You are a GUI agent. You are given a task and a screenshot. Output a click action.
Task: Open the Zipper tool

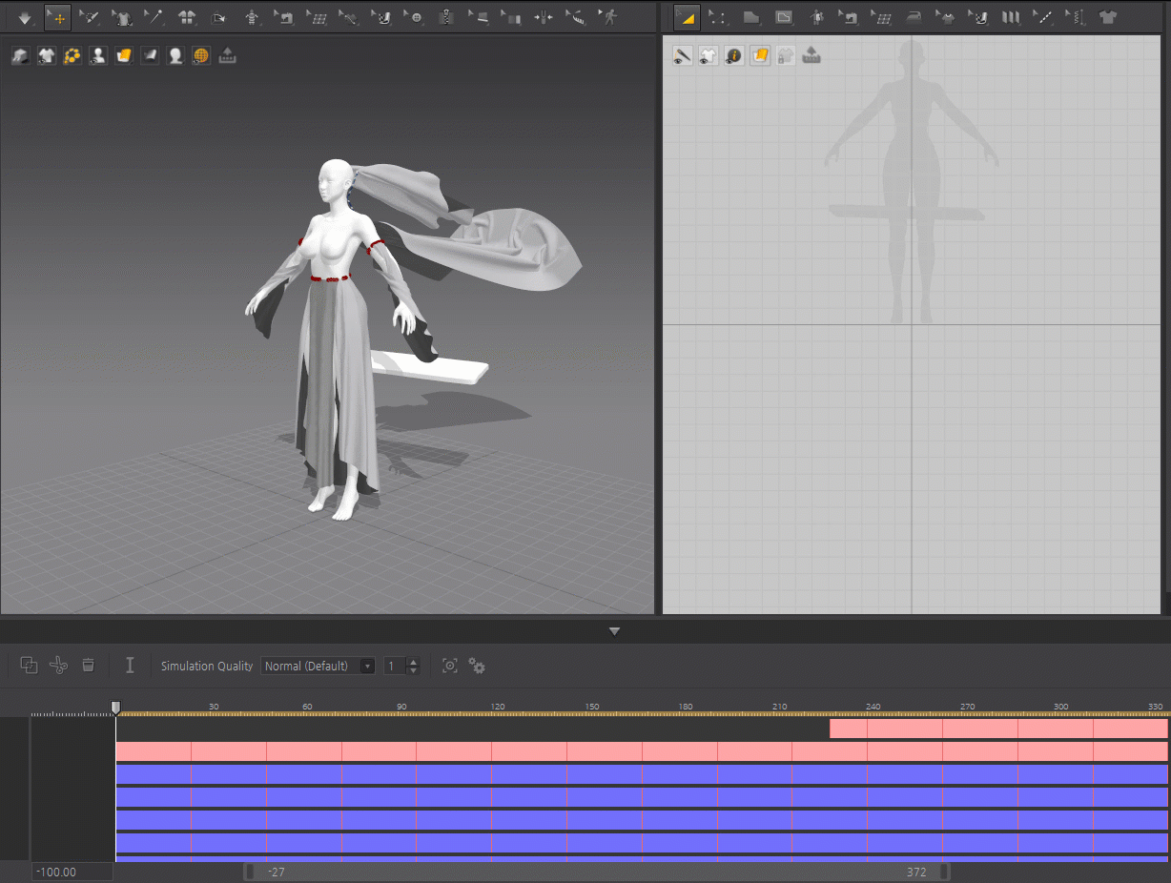[x=445, y=17]
